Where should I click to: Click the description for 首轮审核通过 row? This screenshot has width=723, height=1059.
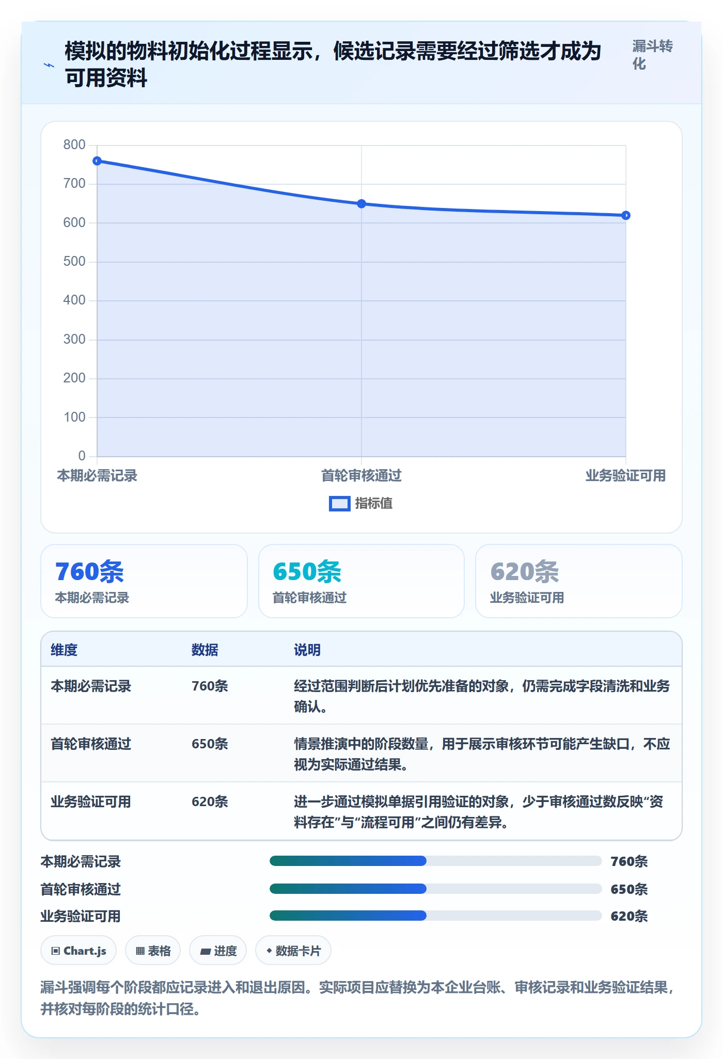tap(482, 754)
